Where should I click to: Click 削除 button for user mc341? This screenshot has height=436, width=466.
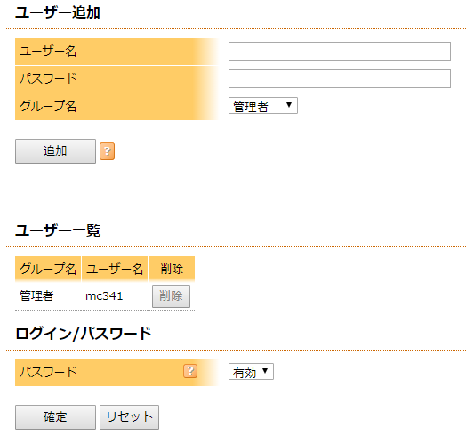click(x=171, y=296)
